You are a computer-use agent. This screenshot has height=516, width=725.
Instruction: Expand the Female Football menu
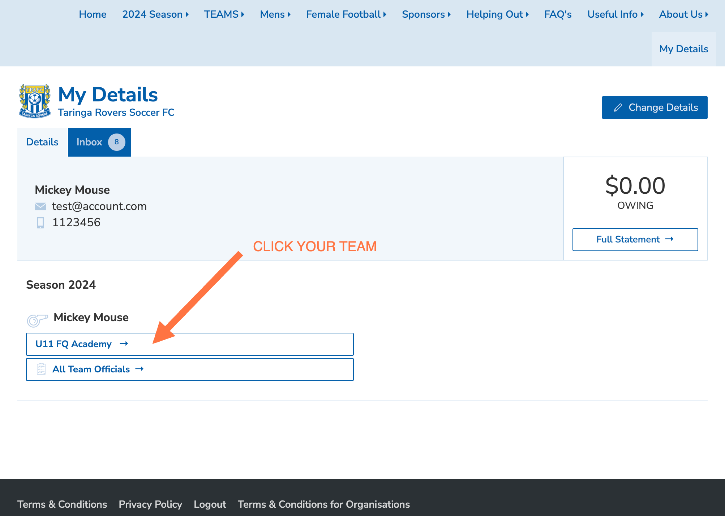tap(346, 14)
